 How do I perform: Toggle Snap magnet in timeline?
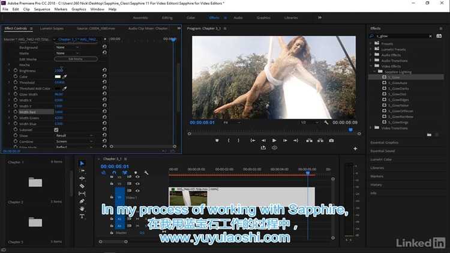coord(114,173)
